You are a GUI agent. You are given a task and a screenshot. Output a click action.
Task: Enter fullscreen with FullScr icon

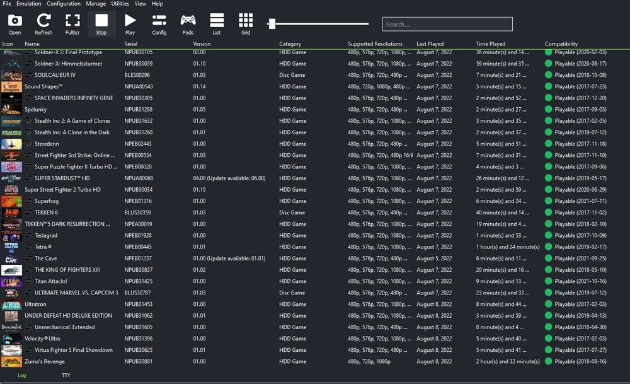(72, 24)
